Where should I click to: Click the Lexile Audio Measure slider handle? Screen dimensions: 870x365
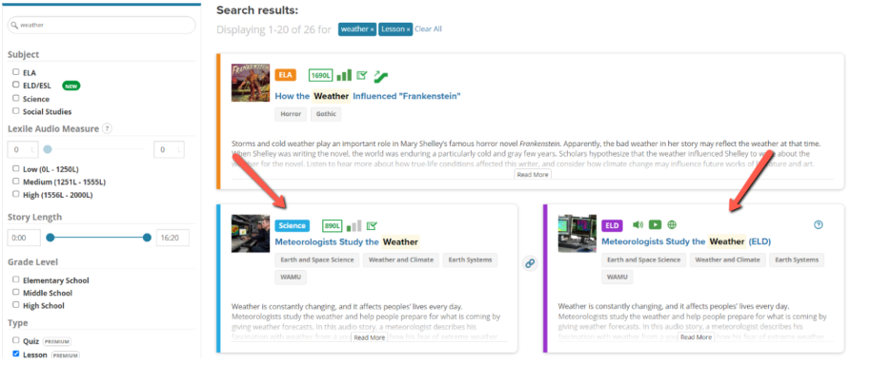coord(48,149)
